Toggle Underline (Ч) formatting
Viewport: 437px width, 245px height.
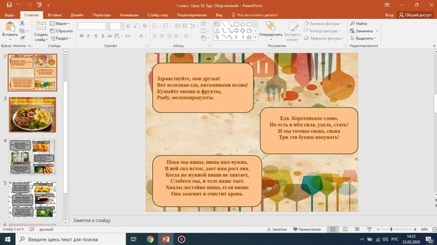(96, 36)
